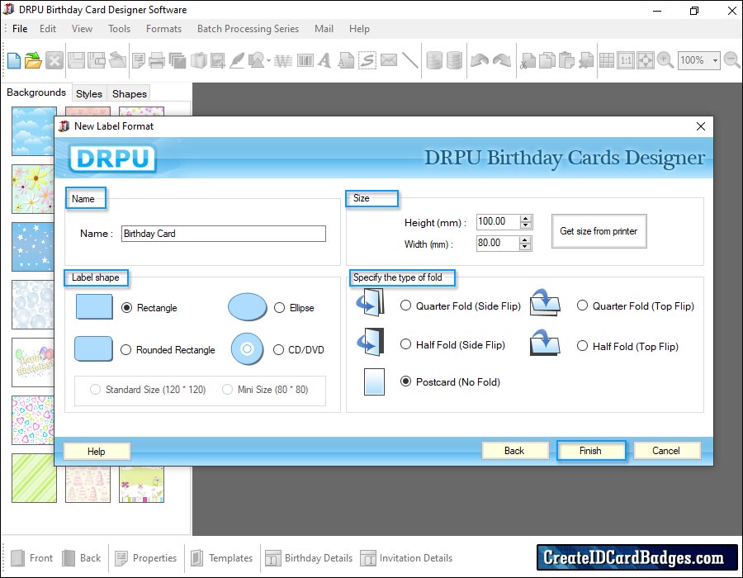Click the watermark W toolbar icon
Screen dimensions: 743x578
pos(283,60)
